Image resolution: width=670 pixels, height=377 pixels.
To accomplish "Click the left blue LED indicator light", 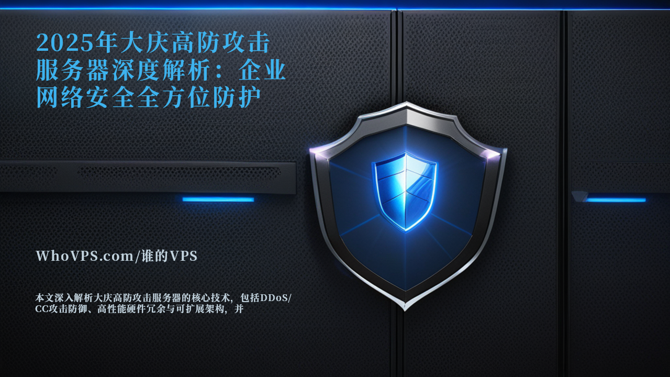I will [x=218, y=199].
